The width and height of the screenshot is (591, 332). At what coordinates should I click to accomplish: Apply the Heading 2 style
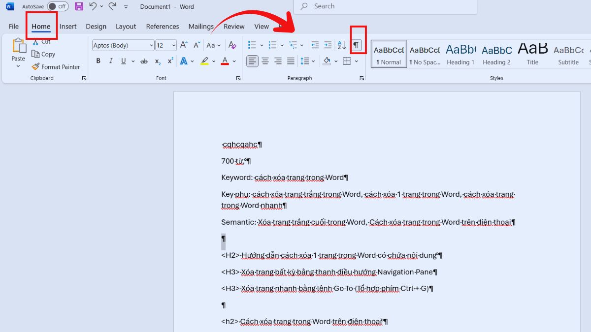click(496, 54)
